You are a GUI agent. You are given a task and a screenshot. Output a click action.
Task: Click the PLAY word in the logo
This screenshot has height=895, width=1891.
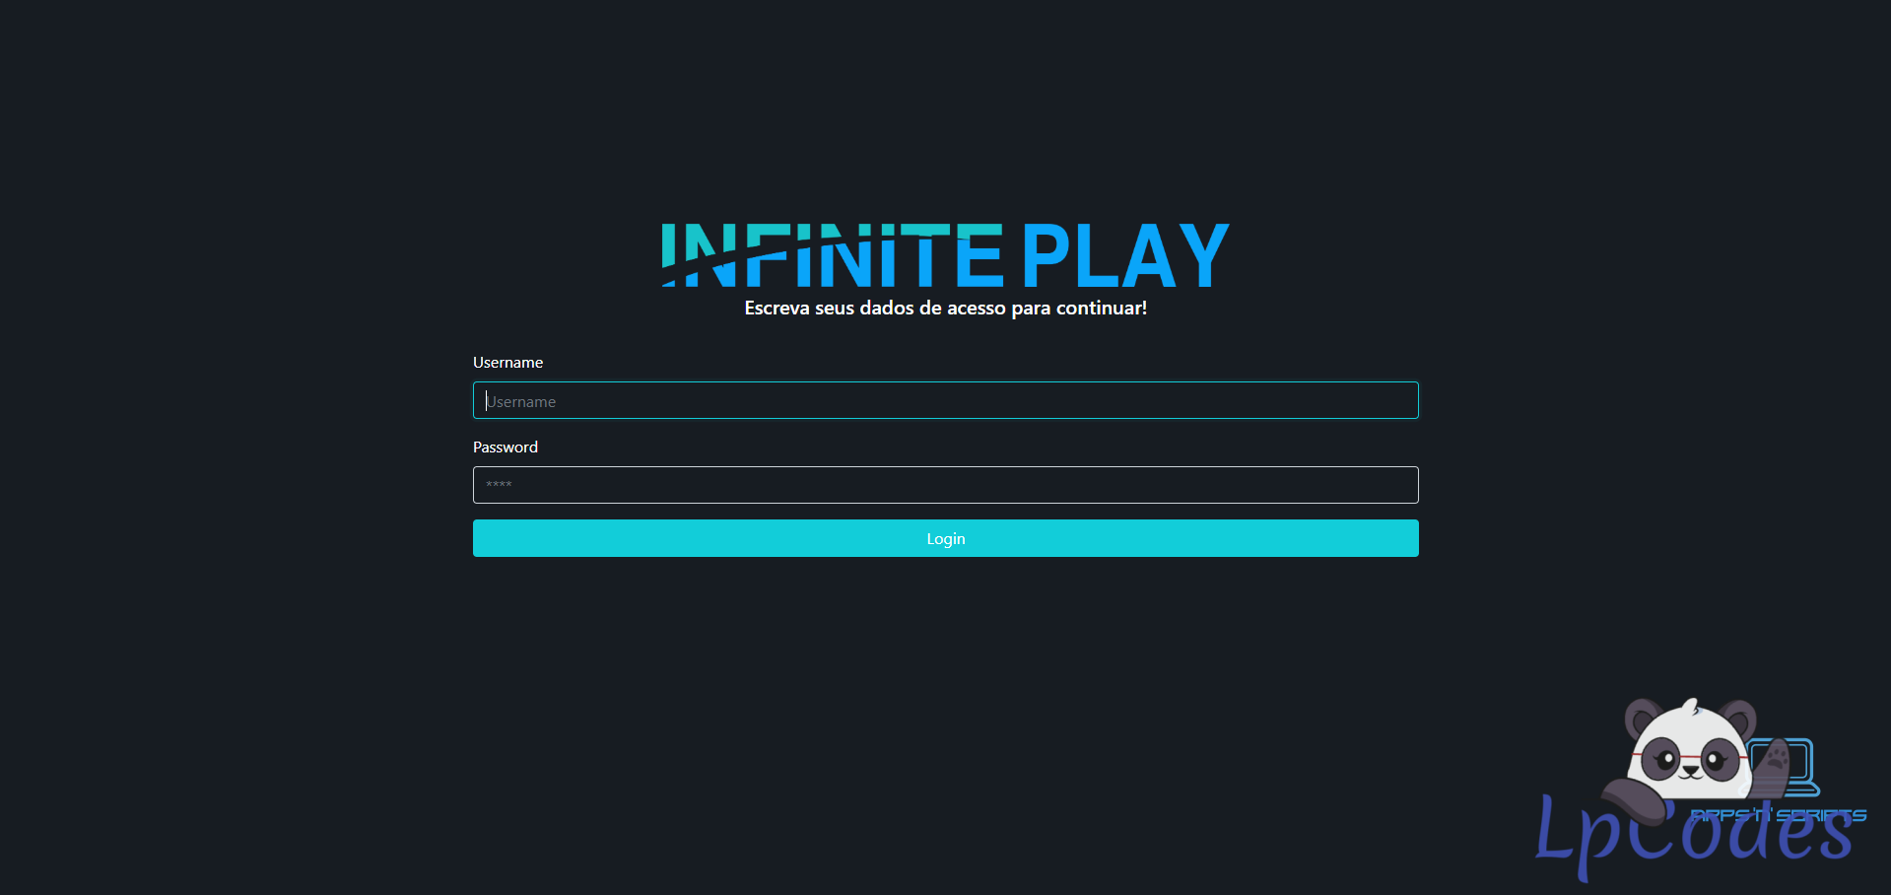tap(1124, 255)
